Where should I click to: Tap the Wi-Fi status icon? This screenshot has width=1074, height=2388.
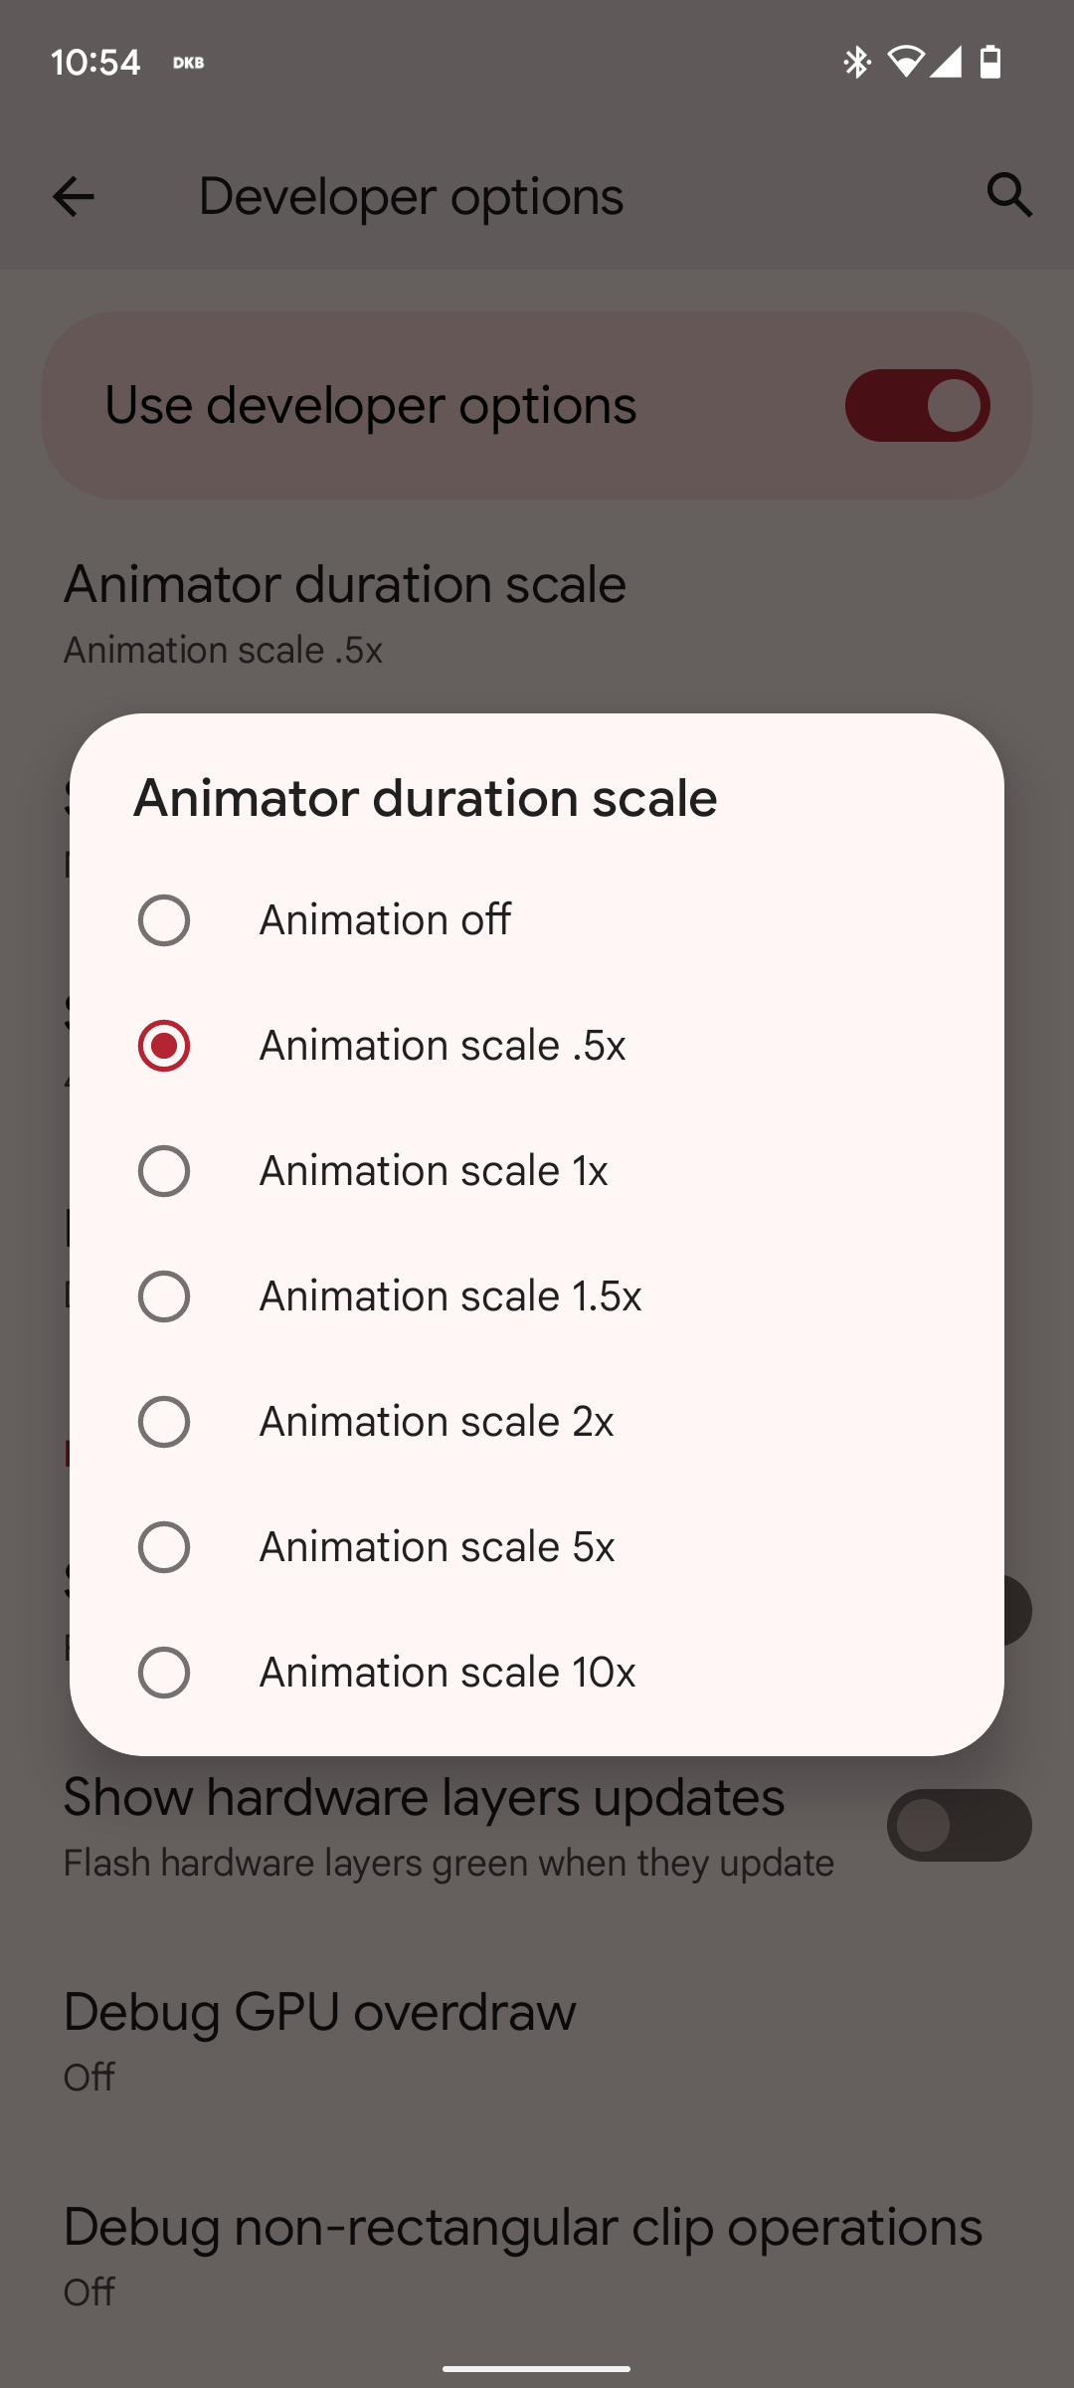(x=905, y=62)
